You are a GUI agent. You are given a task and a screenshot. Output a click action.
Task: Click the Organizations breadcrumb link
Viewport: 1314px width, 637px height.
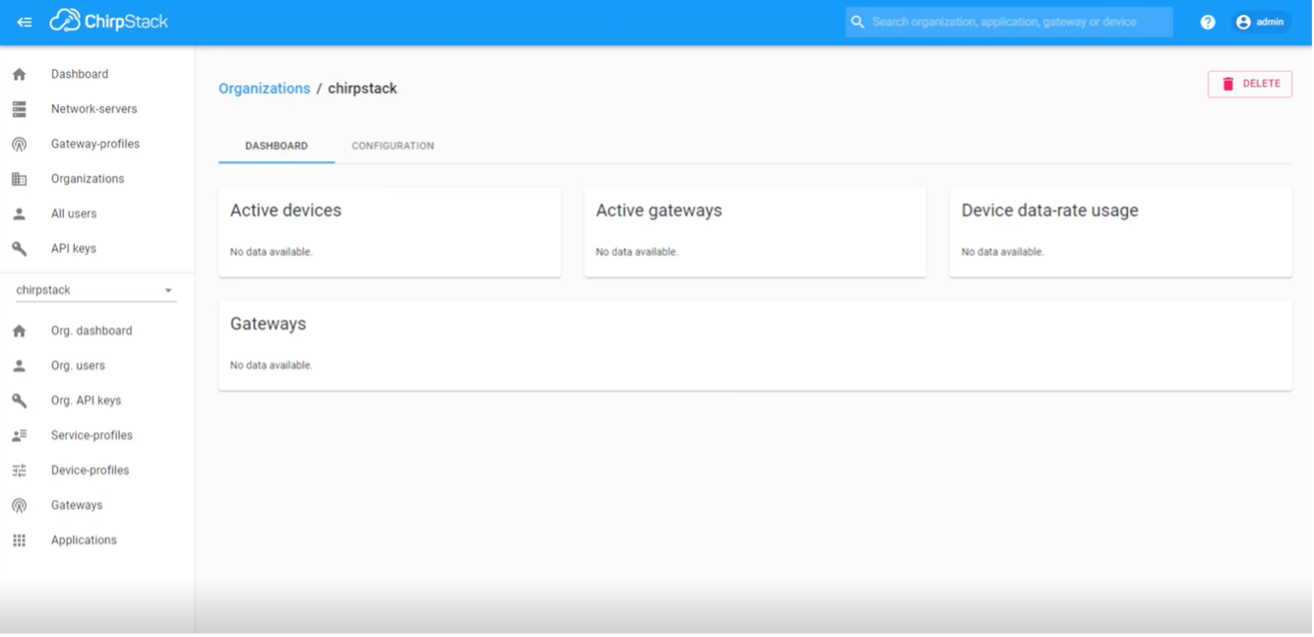click(265, 89)
